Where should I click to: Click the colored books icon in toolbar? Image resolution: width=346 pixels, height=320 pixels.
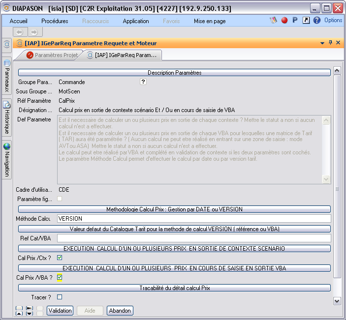coord(274,21)
